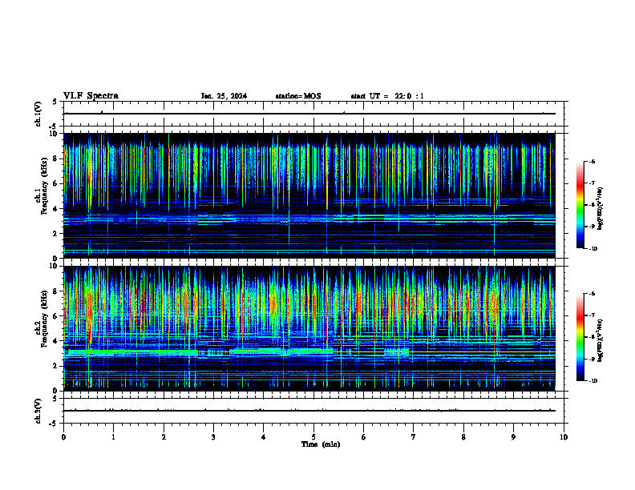The height and width of the screenshot is (490, 635).
Task: Click the ch.2 "Frequency (kHz)" axis label
Action: (45, 319)
